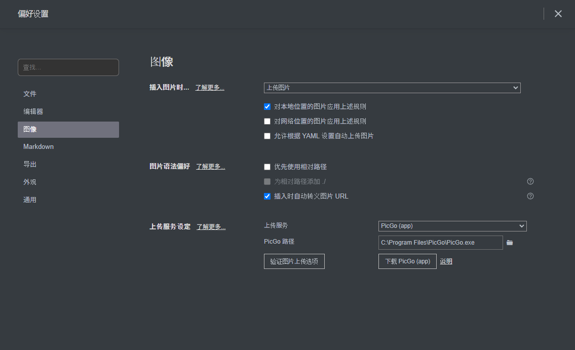Open the 文件 settings section
575x350 pixels.
pos(30,94)
